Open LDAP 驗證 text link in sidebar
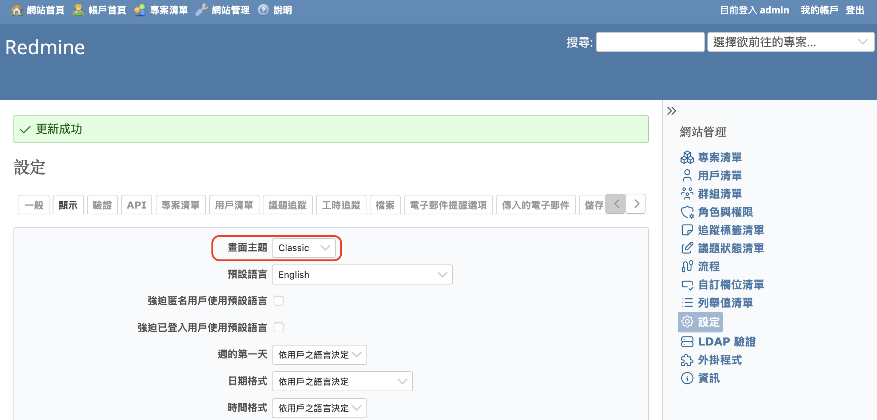The image size is (877, 420). [x=727, y=342]
